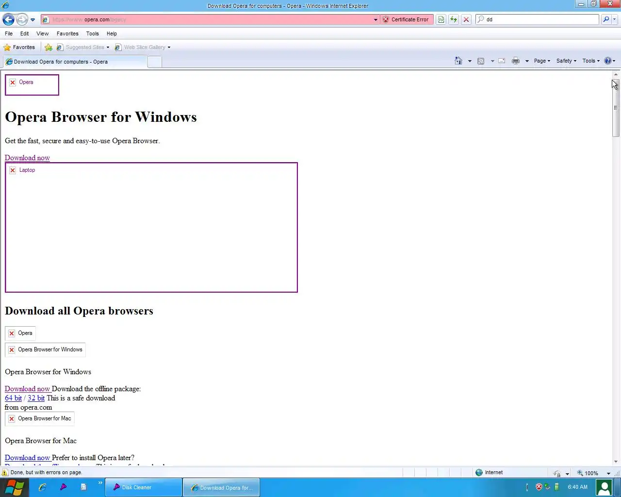Open the Tools menu in the menu bar
This screenshot has width=621, height=497.
(93, 33)
